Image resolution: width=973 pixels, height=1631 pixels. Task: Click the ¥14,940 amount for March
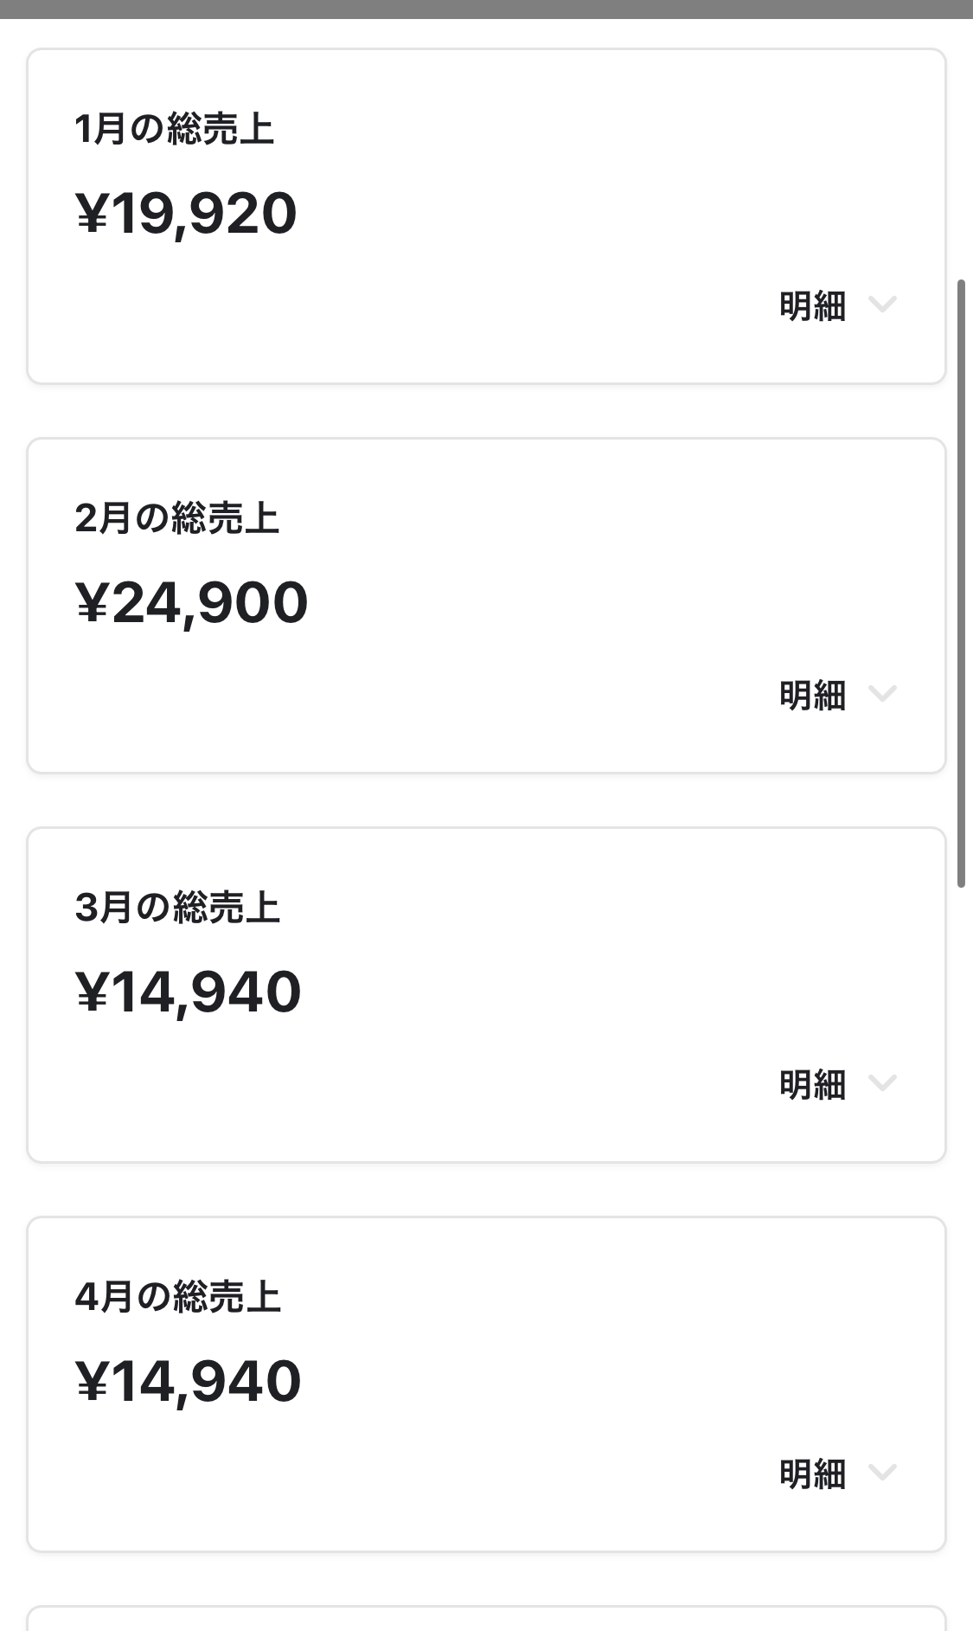point(189,992)
